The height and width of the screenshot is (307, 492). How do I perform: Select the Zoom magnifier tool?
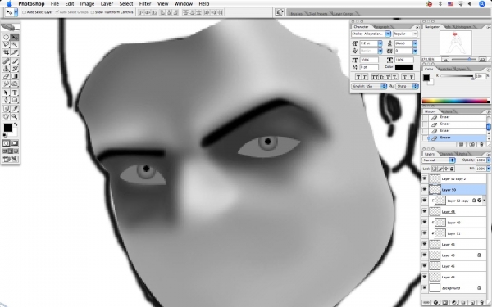click(x=15, y=116)
